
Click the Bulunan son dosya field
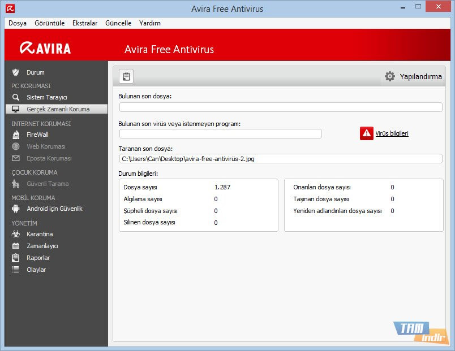pos(281,107)
